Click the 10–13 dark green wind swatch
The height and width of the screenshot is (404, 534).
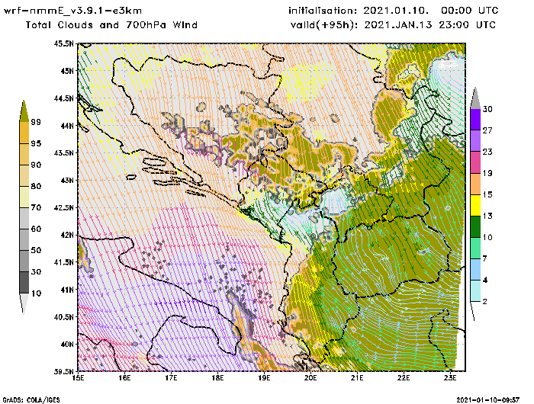pos(475,226)
